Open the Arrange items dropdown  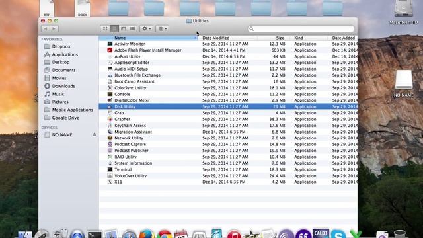tap(162, 28)
